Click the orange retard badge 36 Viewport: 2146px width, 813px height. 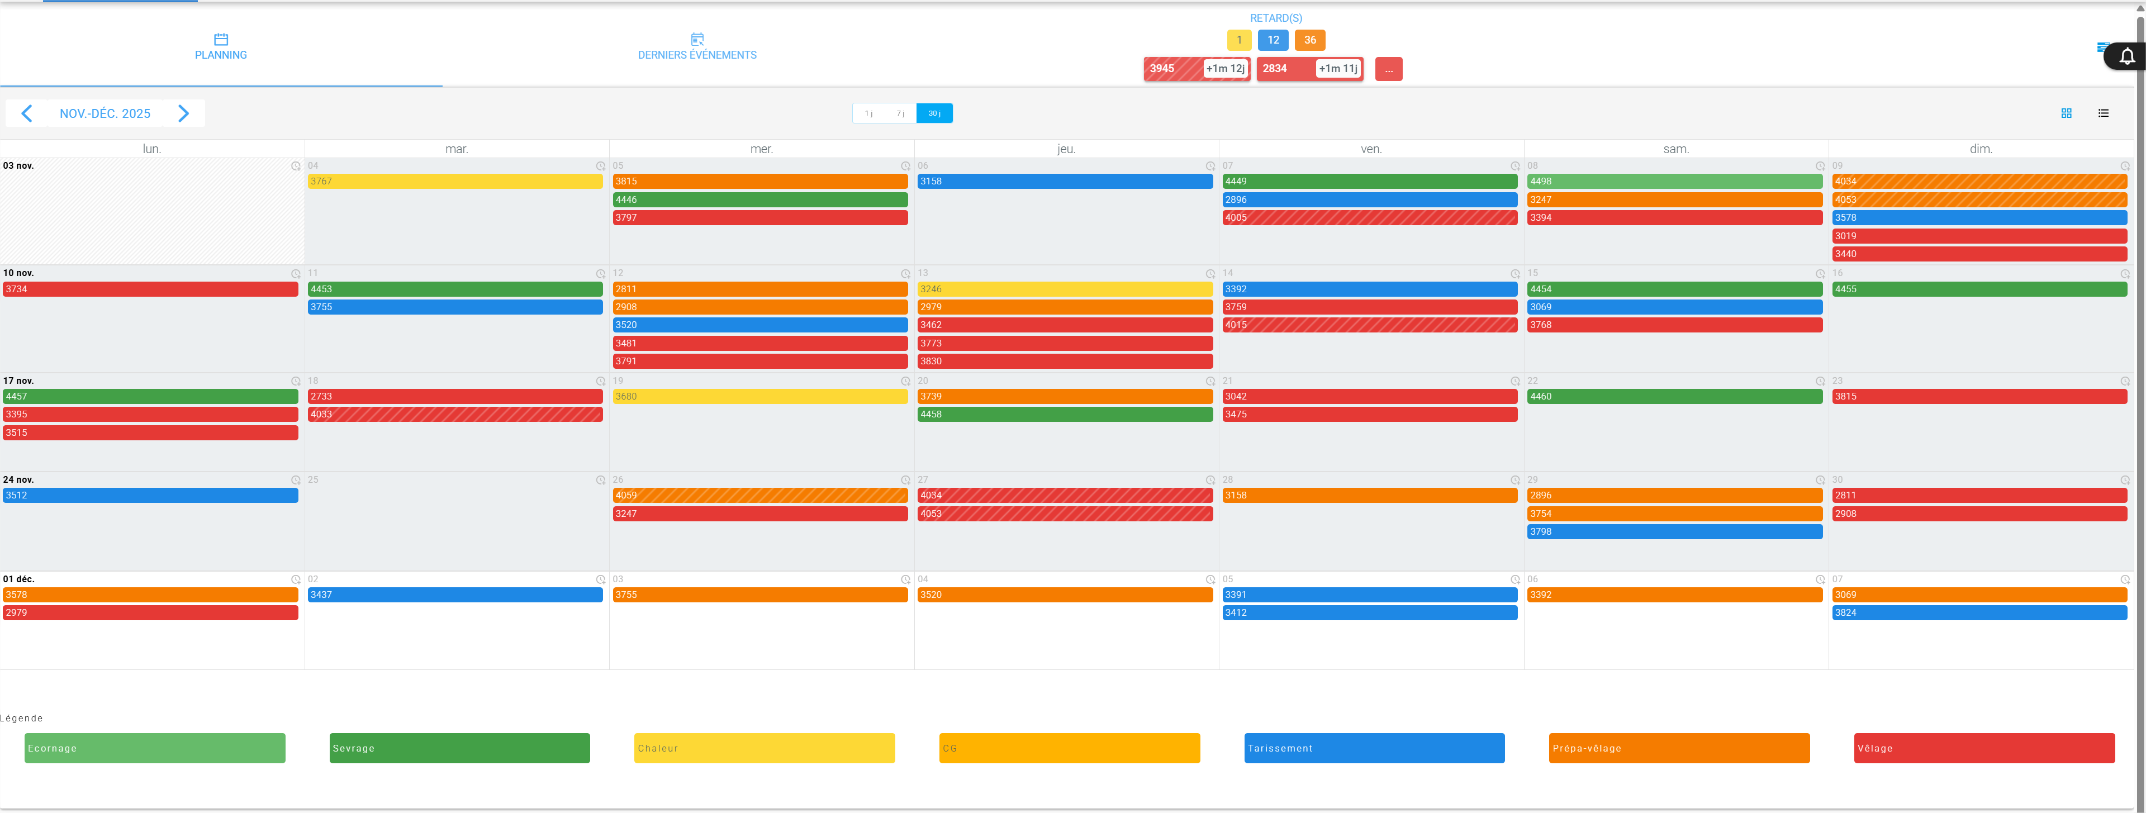pyautogui.click(x=1309, y=40)
